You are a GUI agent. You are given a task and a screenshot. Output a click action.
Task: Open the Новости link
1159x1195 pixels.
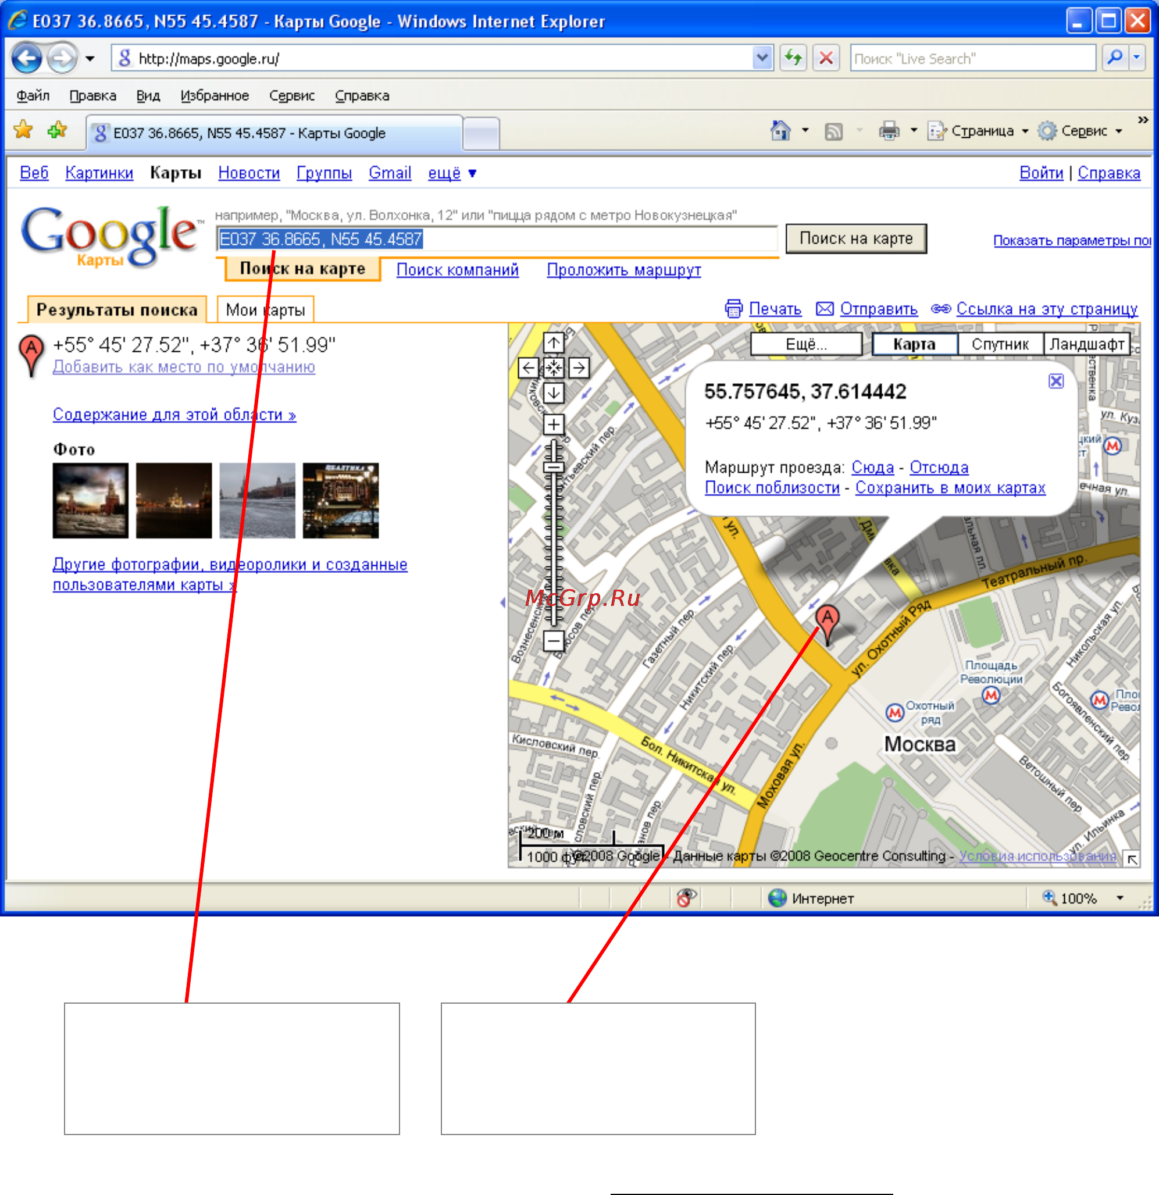pos(249,173)
